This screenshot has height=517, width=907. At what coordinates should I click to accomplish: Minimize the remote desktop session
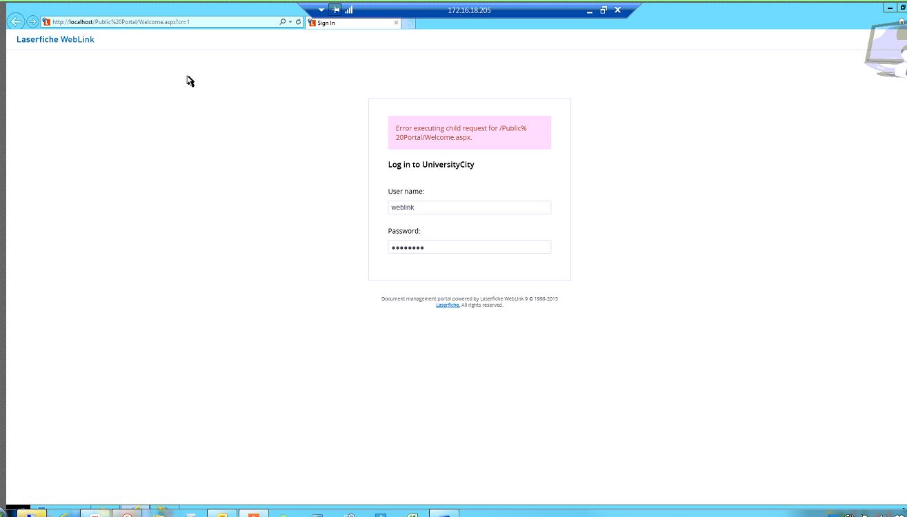click(589, 10)
